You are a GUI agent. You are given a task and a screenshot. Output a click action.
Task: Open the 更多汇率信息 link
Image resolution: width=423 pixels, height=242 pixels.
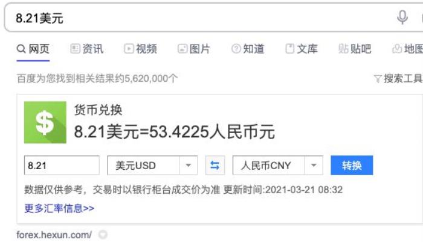click(59, 208)
